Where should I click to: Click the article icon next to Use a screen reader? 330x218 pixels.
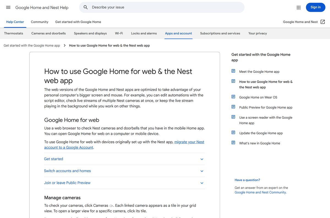[x=233, y=117]
